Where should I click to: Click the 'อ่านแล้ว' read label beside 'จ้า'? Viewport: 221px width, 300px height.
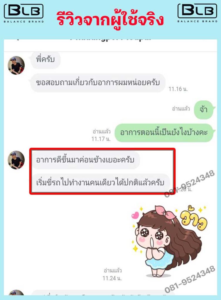point(181,109)
